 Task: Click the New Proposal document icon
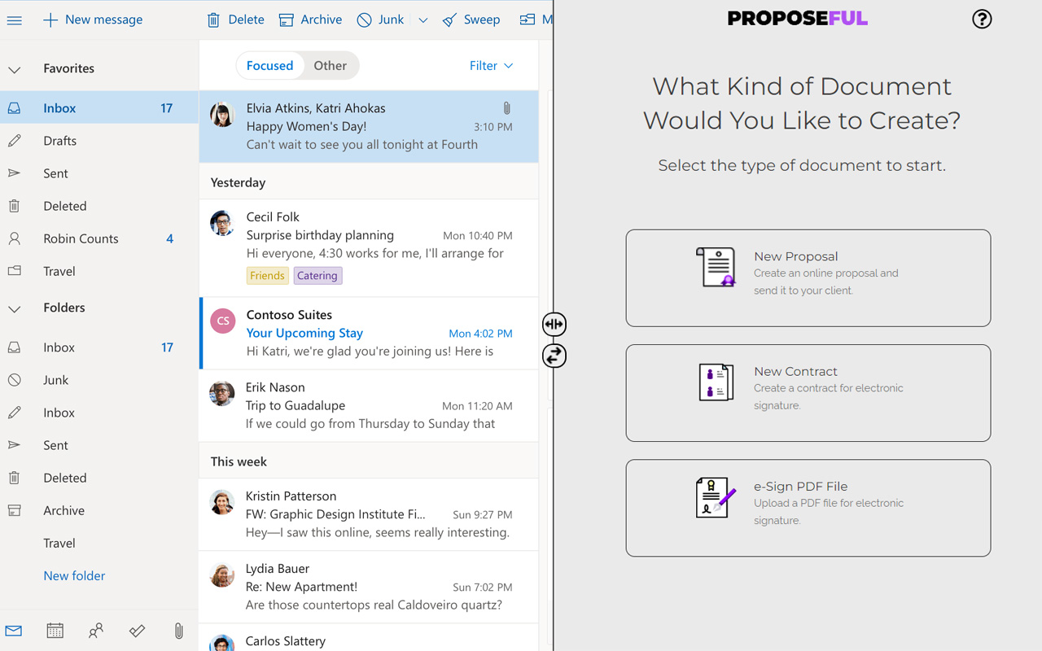point(716,267)
